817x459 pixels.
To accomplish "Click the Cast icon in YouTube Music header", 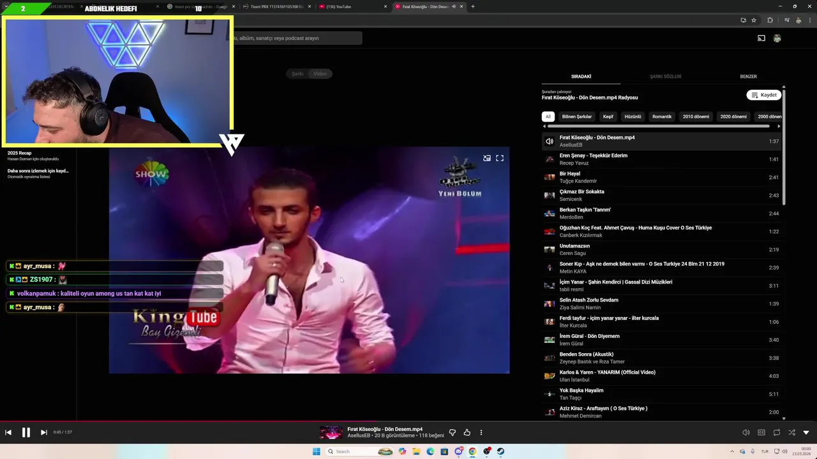I will coord(761,38).
